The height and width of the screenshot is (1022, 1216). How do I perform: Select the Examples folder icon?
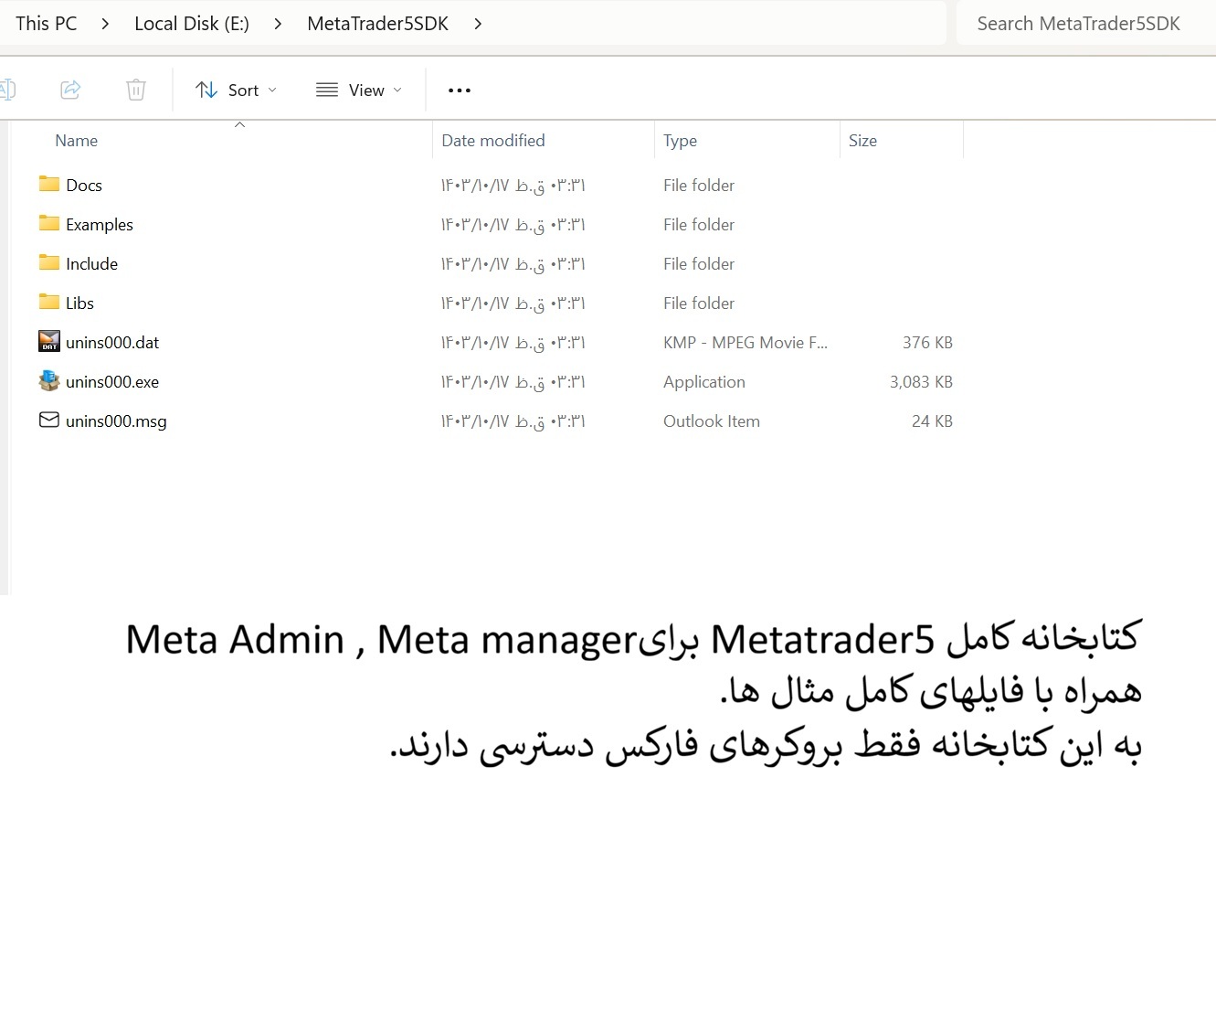tap(49, 223)
